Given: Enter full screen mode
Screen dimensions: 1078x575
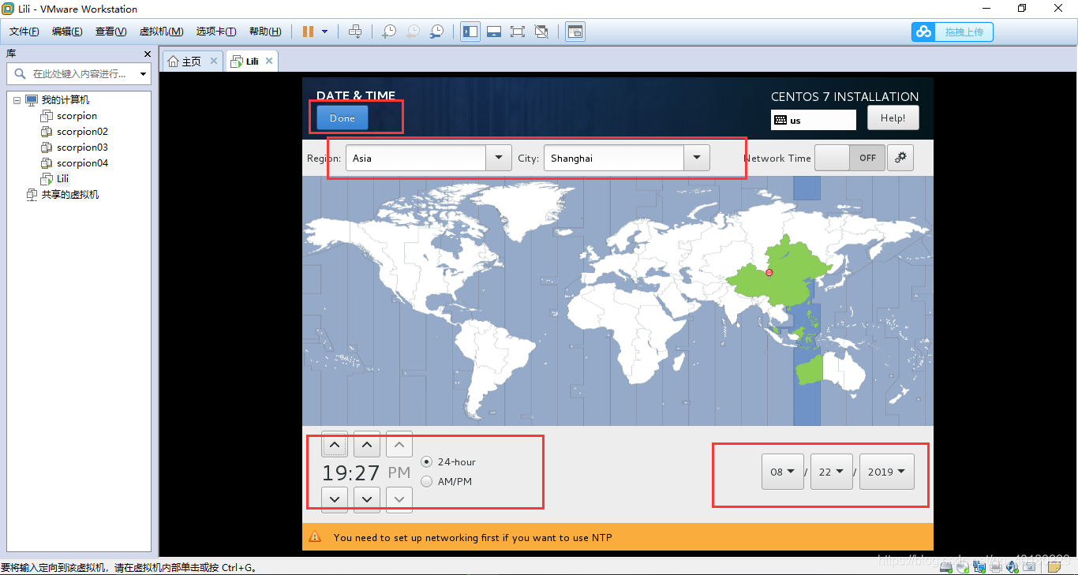Looking at the screenshot, I should [x=518, y=32].
